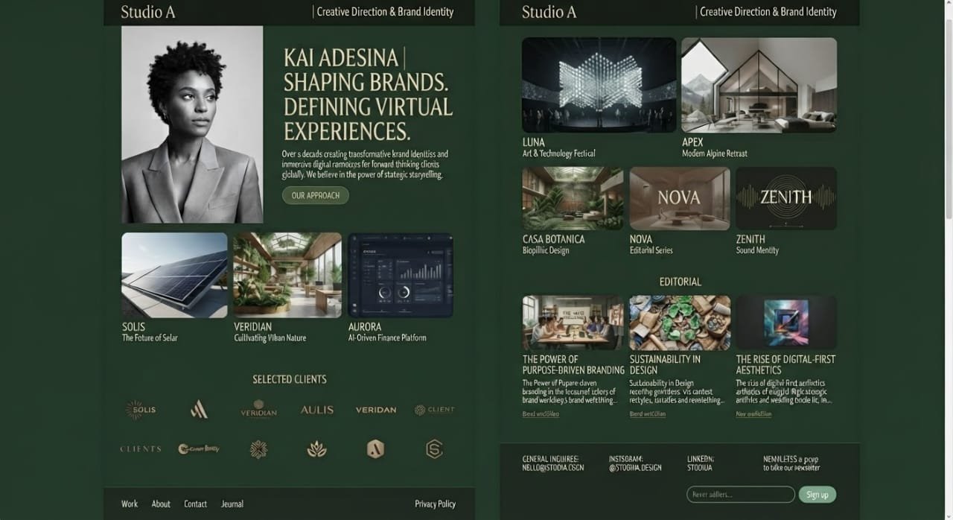
Task: Open the Privacy Policy link
Action: tap(436, 504)
